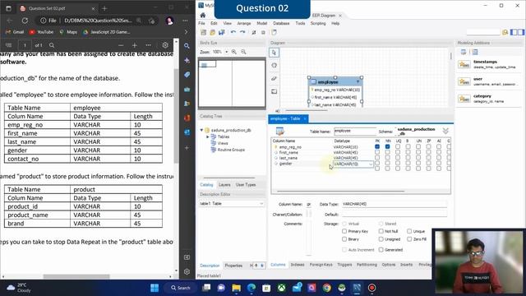
Task: Open the YouTube bookmark in Edge
Action: click(x=42, y=32)
